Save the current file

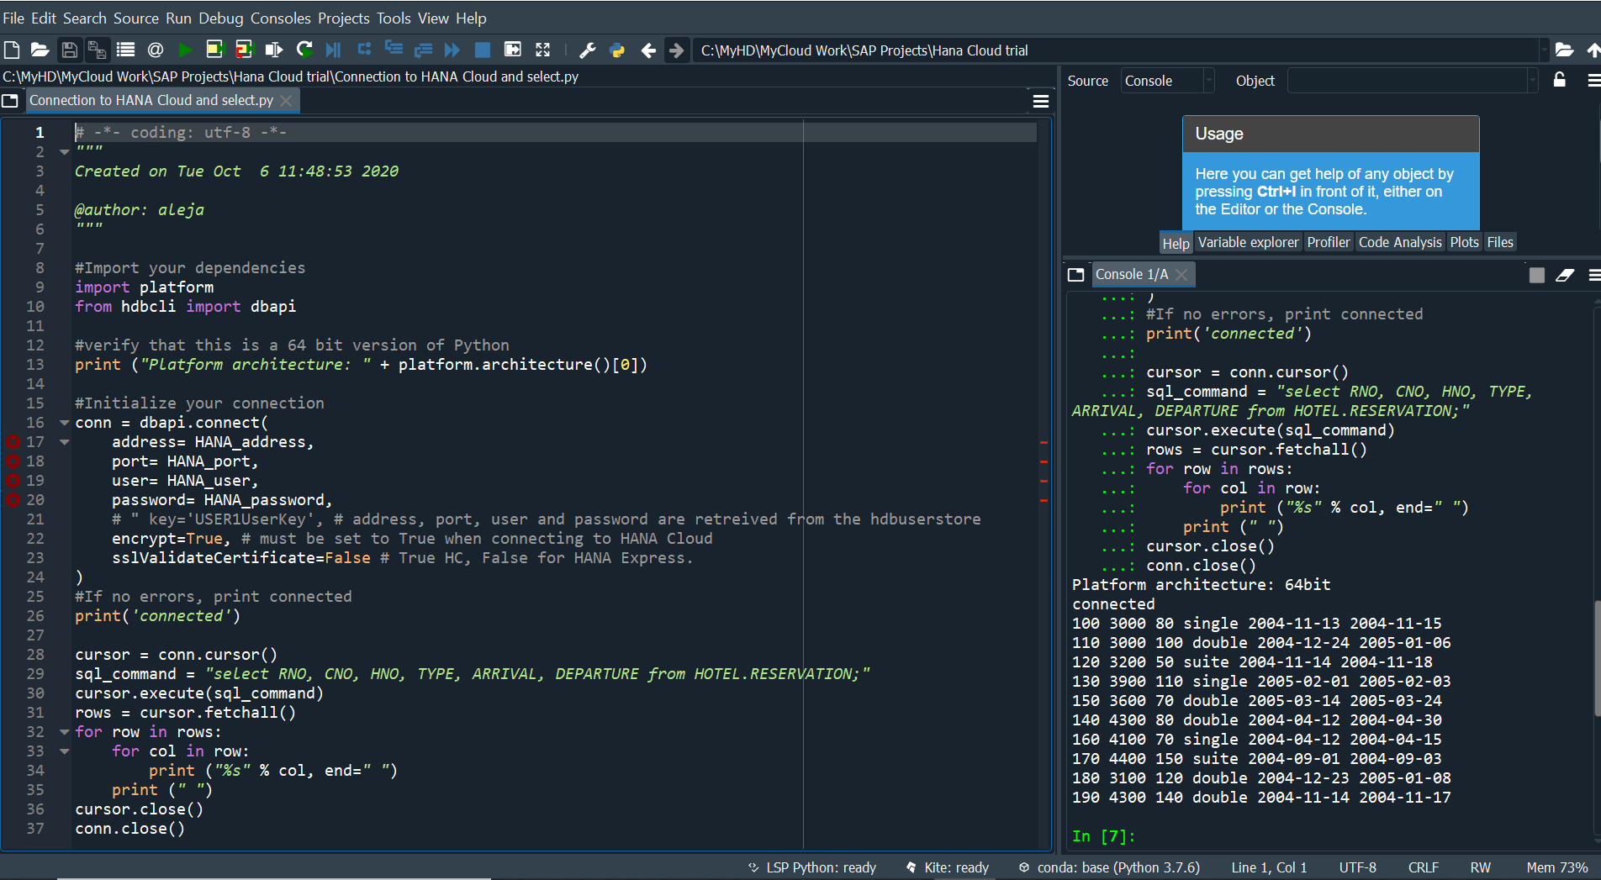[70, 50]
